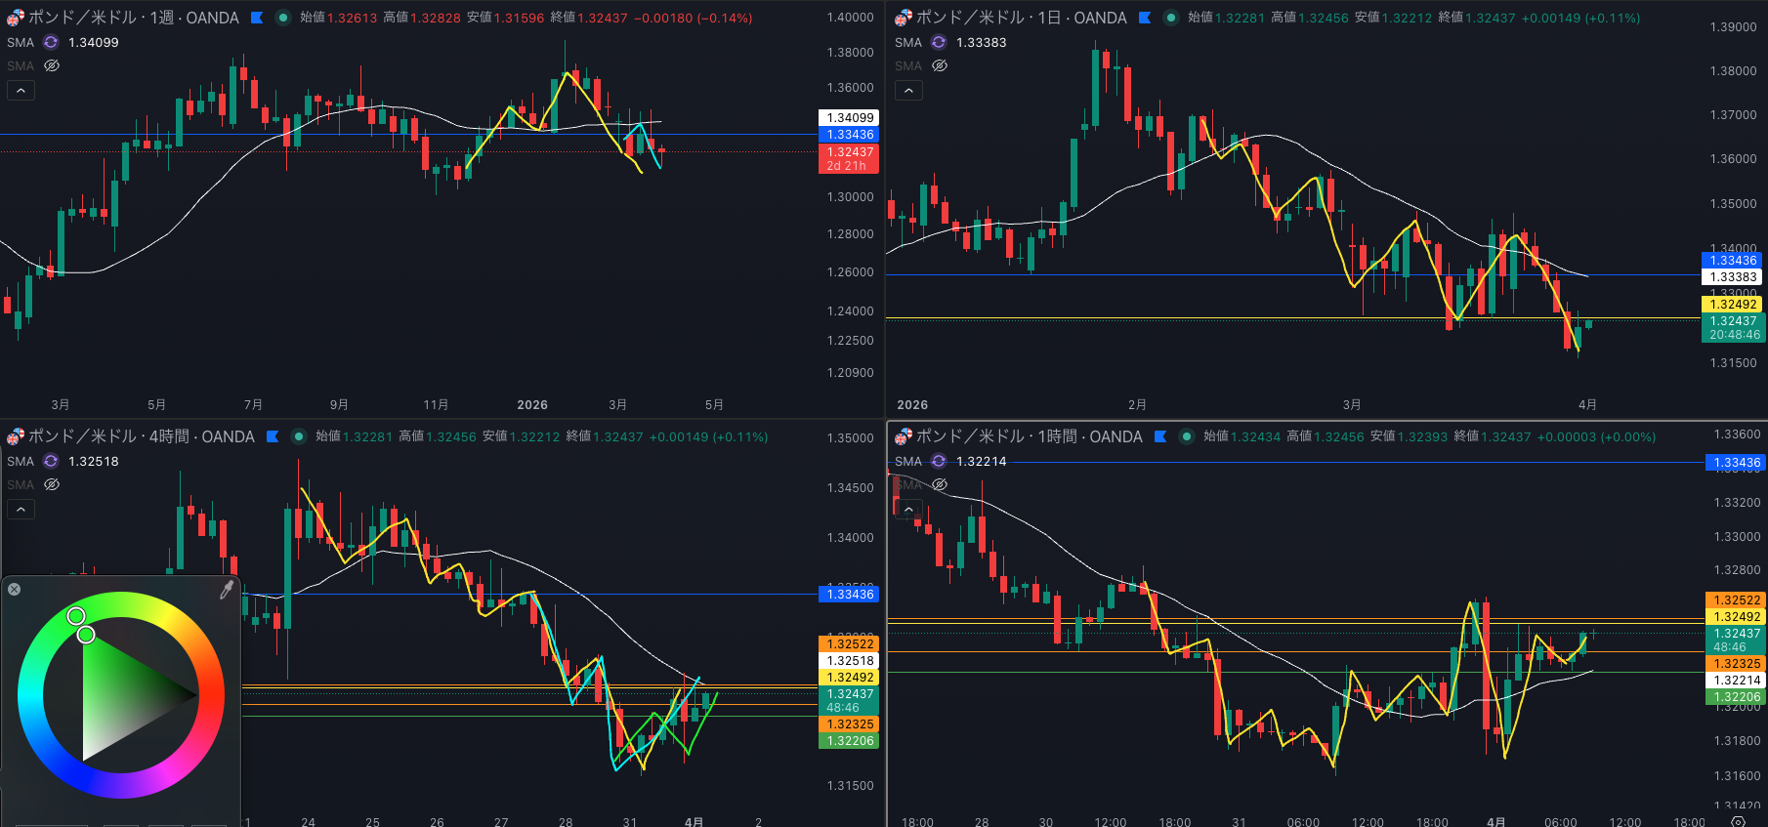1768x827 pixels.
Task: Pick the eyedropper tool in color picker
Action: coord(227,590)
